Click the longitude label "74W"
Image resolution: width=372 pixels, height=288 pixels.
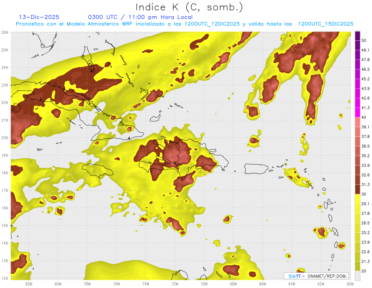pyautogui.click(x=145, y=284)
